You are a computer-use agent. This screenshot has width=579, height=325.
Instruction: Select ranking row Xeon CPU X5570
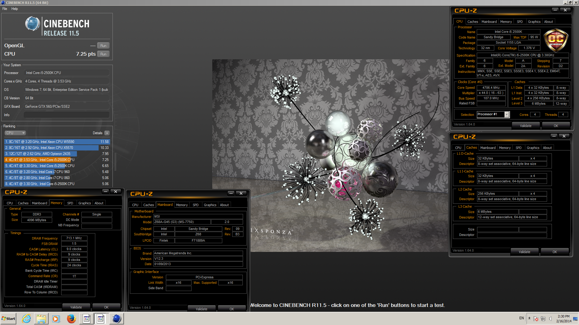57,148
